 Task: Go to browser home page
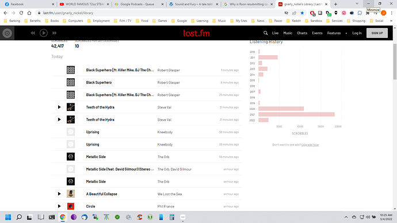[29, 13]
